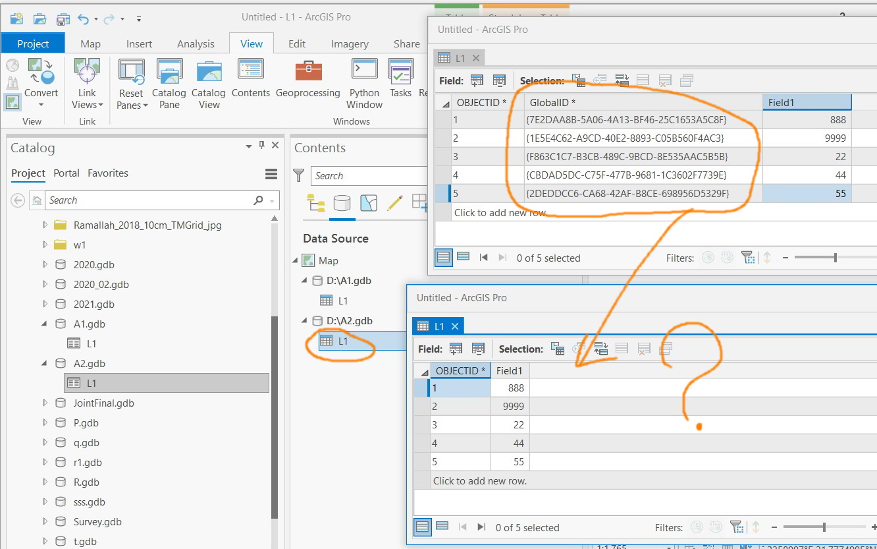
Task: Click the Contents filter funnel icon
Action: coord(299,175)
